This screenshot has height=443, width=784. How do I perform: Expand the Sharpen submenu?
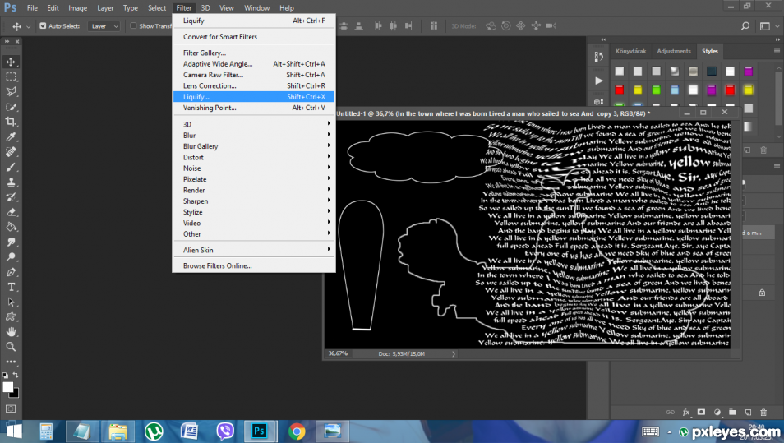(x=253, y=201)
